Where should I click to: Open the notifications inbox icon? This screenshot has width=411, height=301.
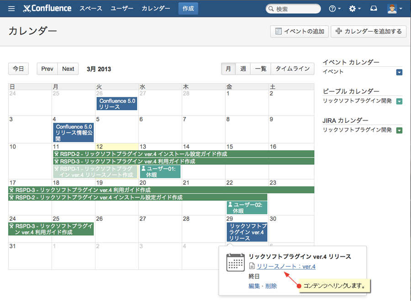tap(374, 9)
